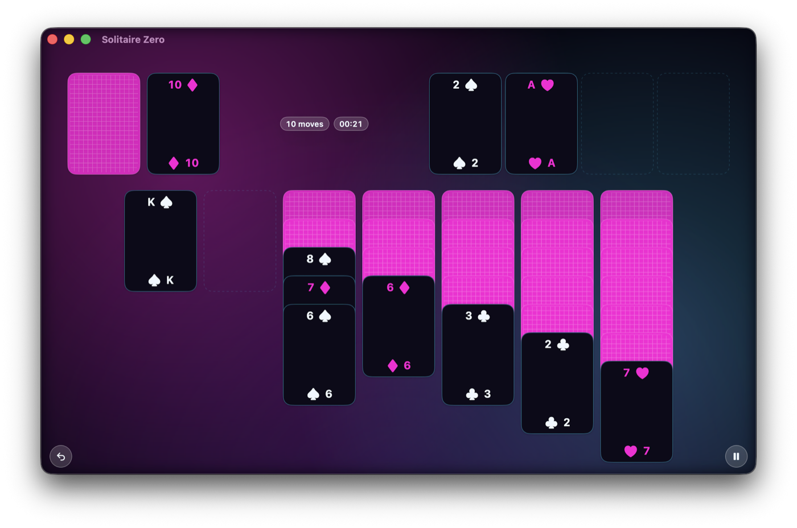Screen dimensions: 797x528
Task: Click the undo arrow button
Action: tap(61, 456)
